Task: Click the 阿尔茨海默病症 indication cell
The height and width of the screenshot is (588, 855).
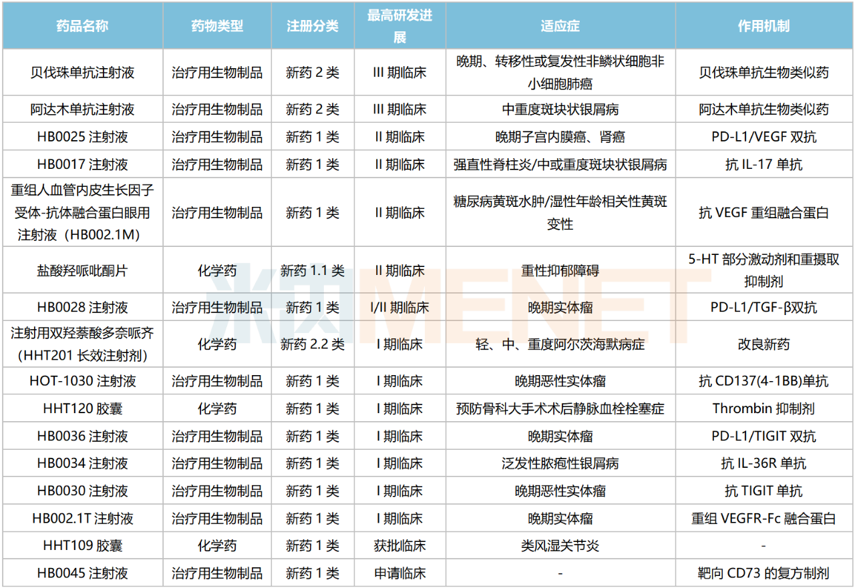Action: [x=560, y=344]
